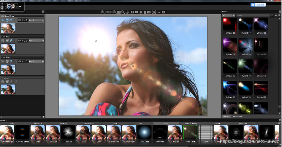Click the fit-to-window frame icon
This screenshot has height=147, width=282.
pyautogui.click(x=154, y=12)
